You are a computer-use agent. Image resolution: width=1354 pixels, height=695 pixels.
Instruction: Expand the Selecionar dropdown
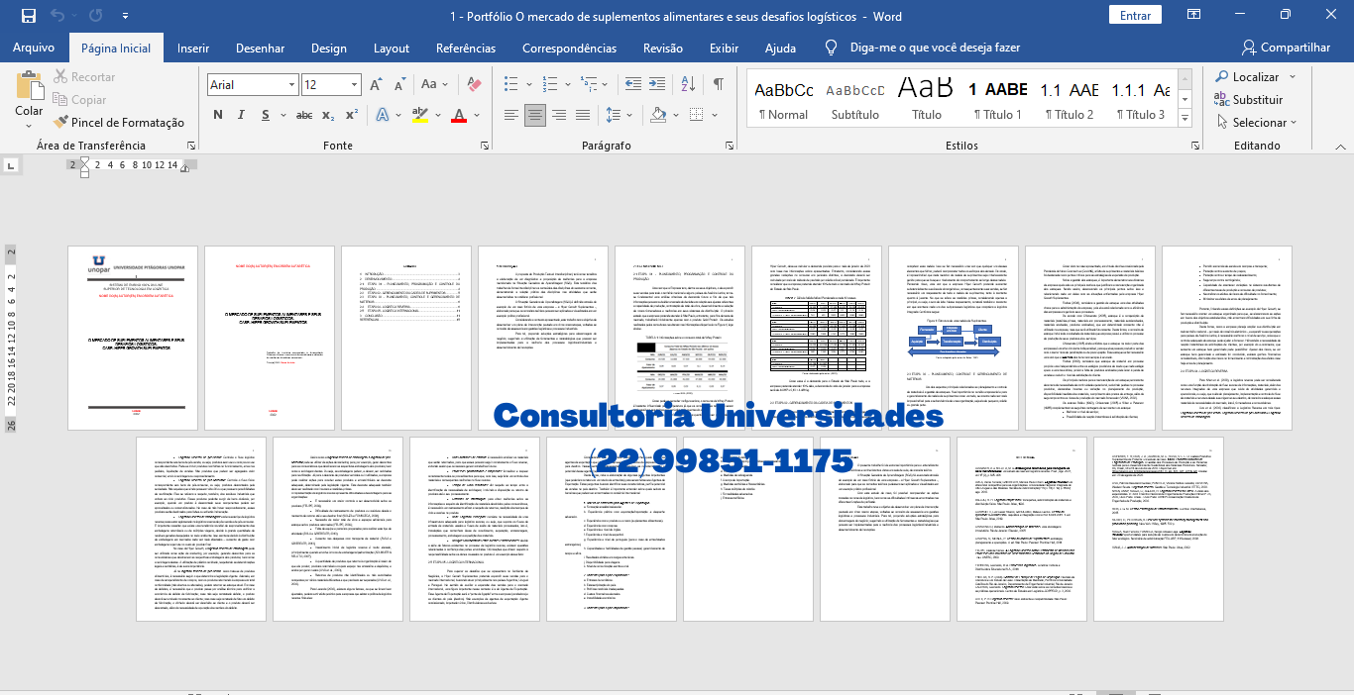[x=1256, y=123]
